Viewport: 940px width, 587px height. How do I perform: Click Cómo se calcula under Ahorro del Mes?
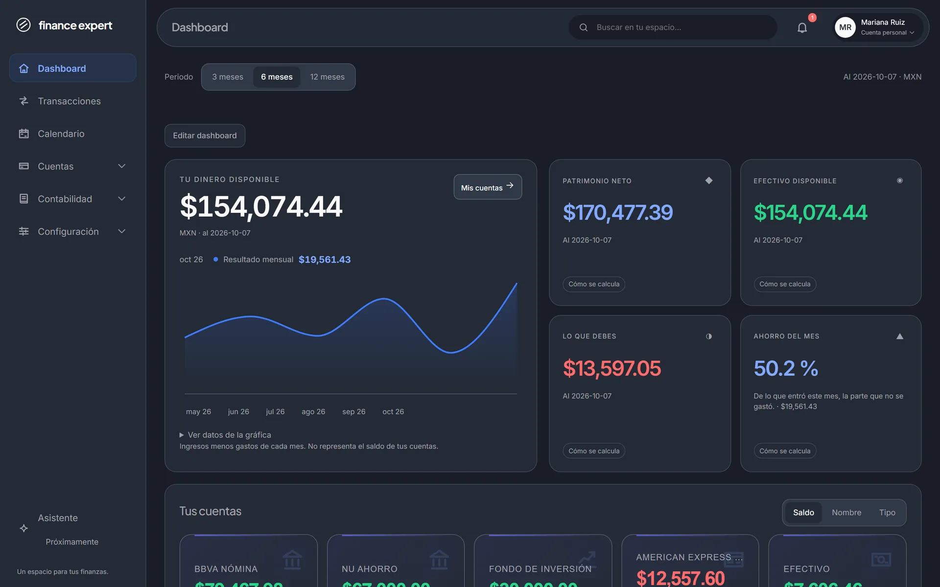click(x=785, y=451)
